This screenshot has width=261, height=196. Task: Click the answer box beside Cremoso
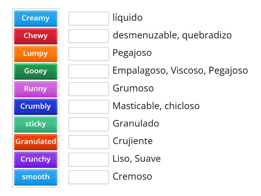(88, 177)
